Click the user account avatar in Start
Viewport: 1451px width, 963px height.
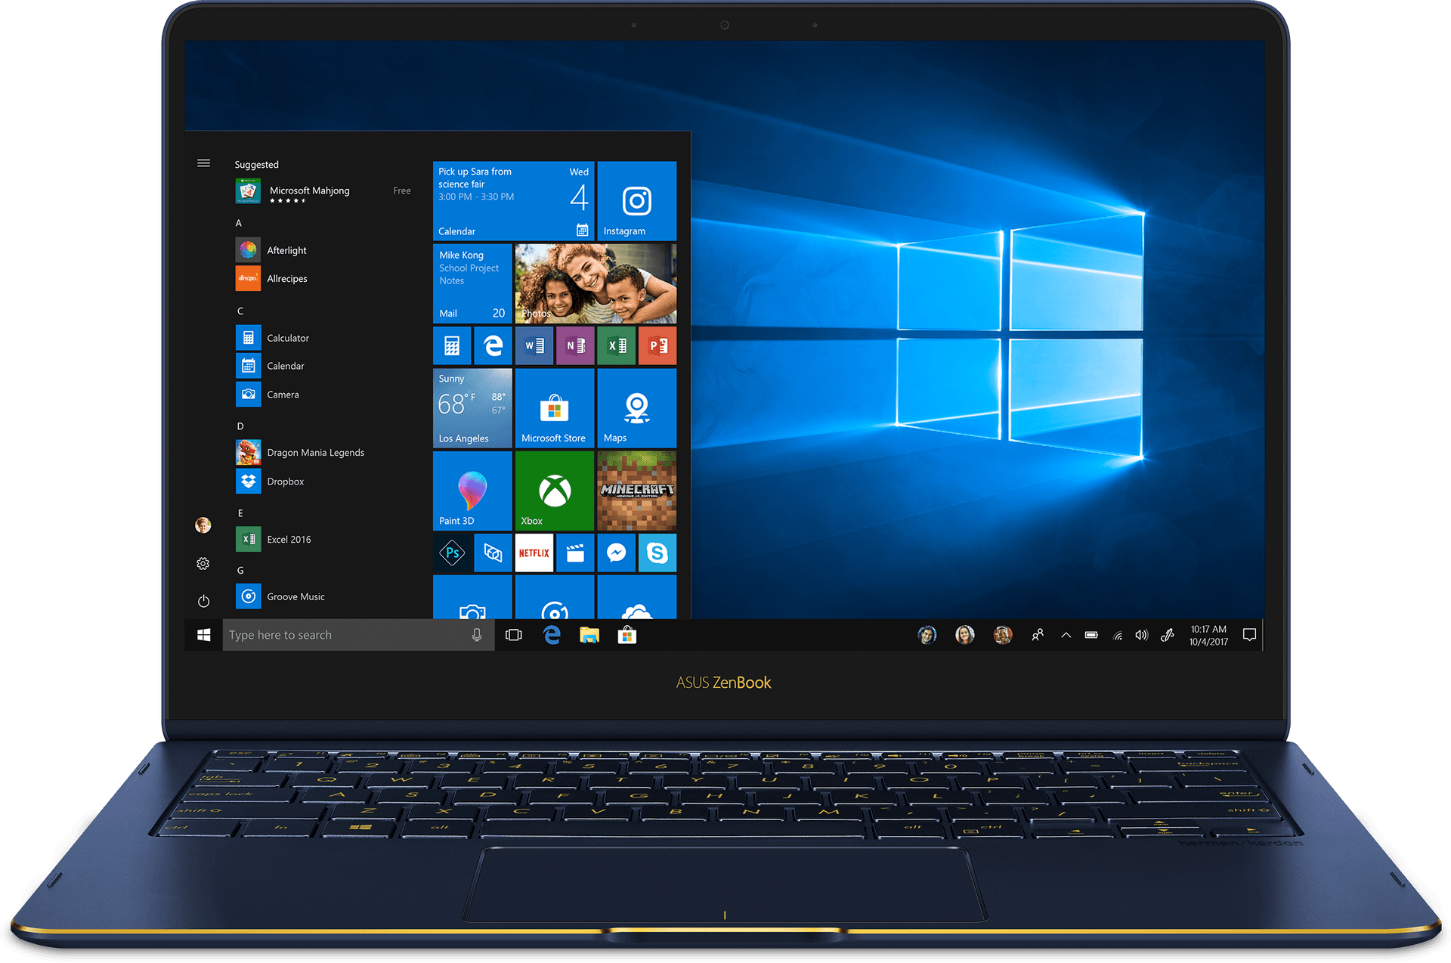[x=203, y=525]
